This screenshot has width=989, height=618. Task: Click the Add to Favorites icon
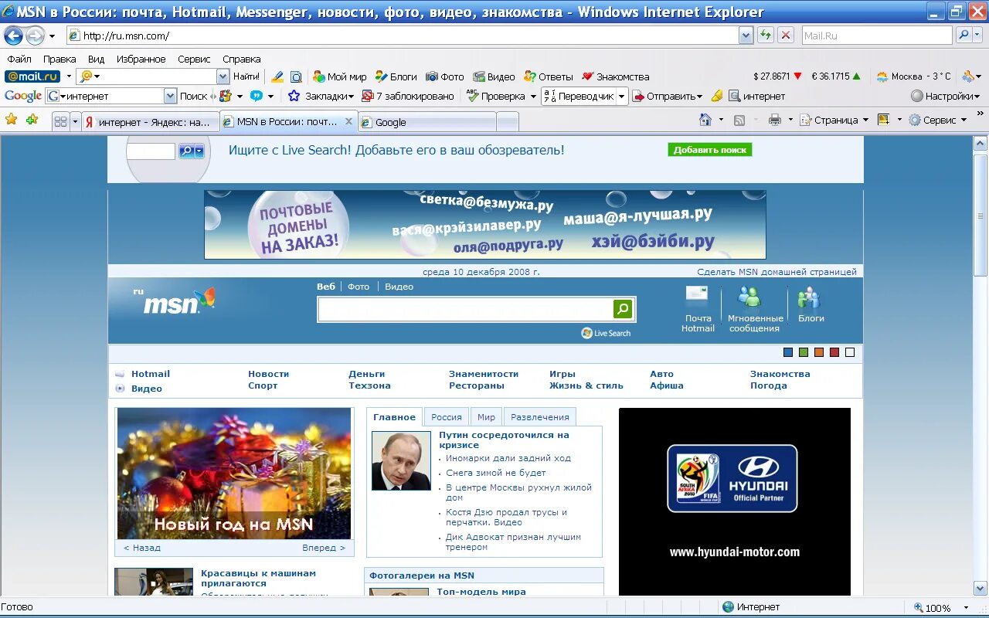pyautogui.click(x=32, y=120)
